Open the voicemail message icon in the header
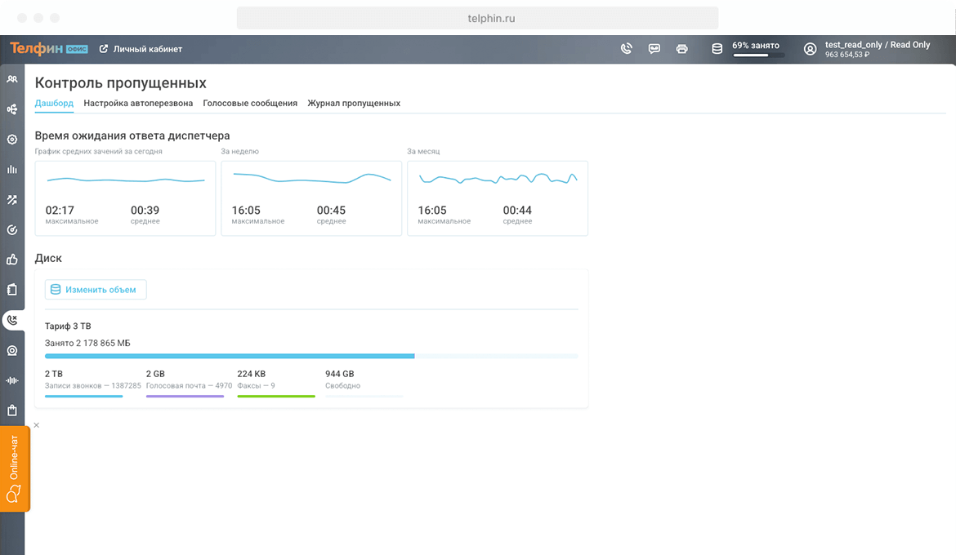956x555 pixels. [654, 49]
